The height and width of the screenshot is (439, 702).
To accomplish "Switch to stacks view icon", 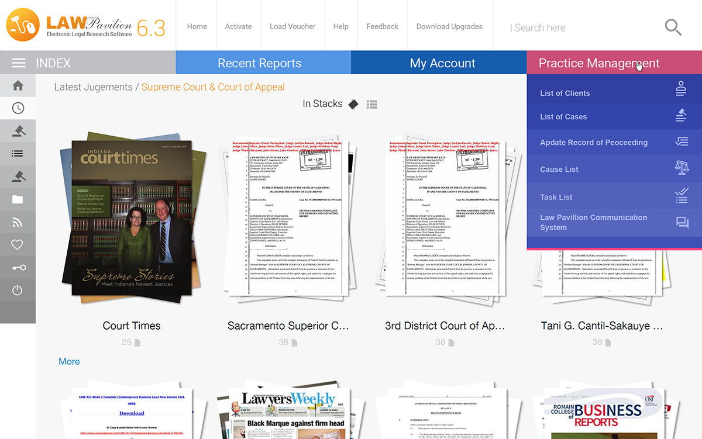I will tap(353, 104).
